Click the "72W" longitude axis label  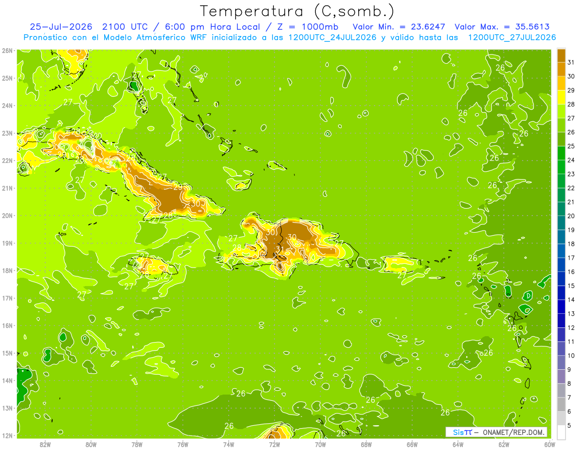(x=274, y=444)
